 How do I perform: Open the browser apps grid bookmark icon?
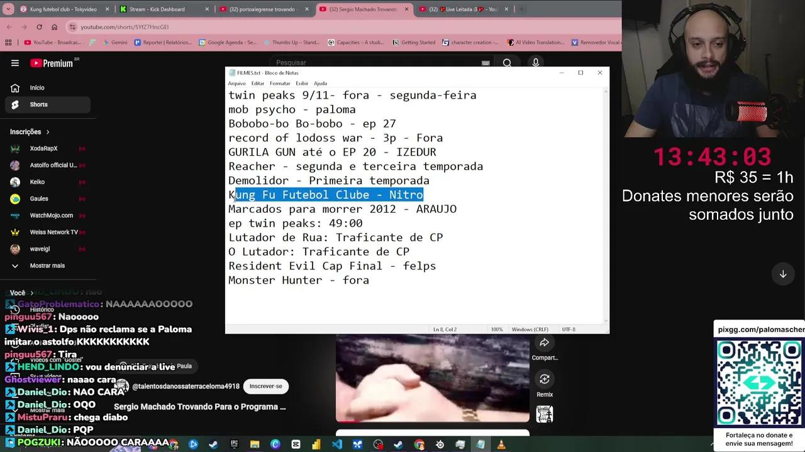8,43
